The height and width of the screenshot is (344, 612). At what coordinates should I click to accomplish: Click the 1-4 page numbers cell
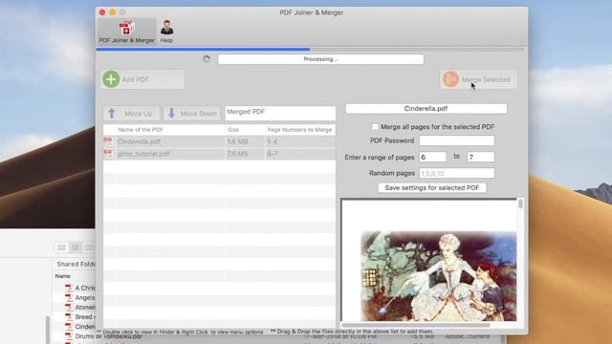272,141
